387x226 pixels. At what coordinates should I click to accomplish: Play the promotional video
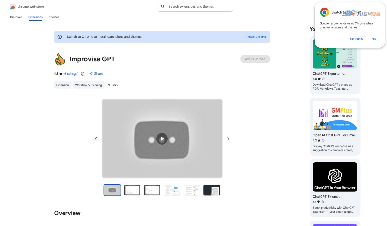pos(162,139)
